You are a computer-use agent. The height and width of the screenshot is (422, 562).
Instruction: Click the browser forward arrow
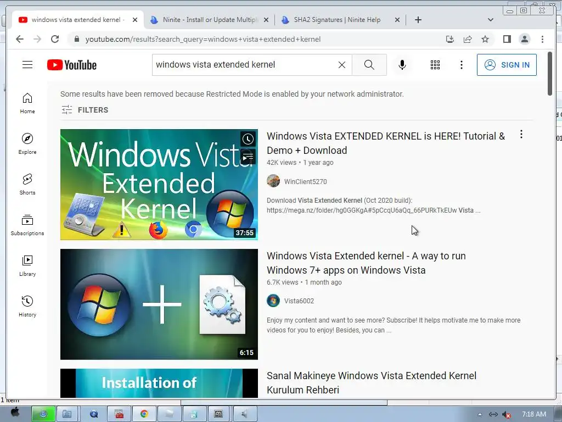[37, 39]
